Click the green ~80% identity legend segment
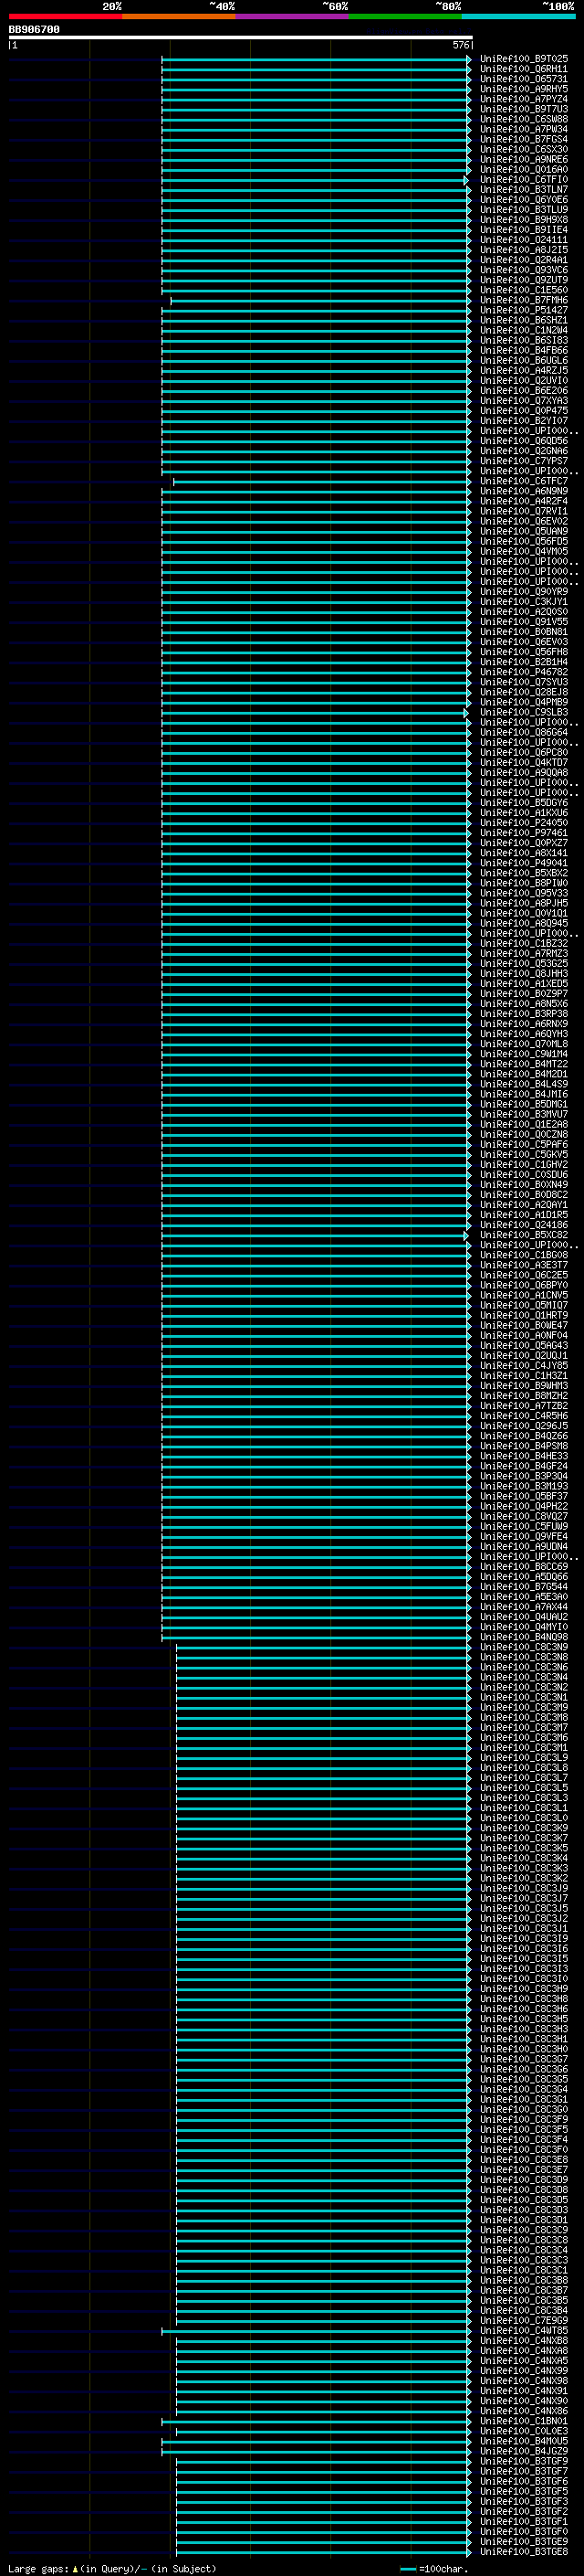 point(405,16)
